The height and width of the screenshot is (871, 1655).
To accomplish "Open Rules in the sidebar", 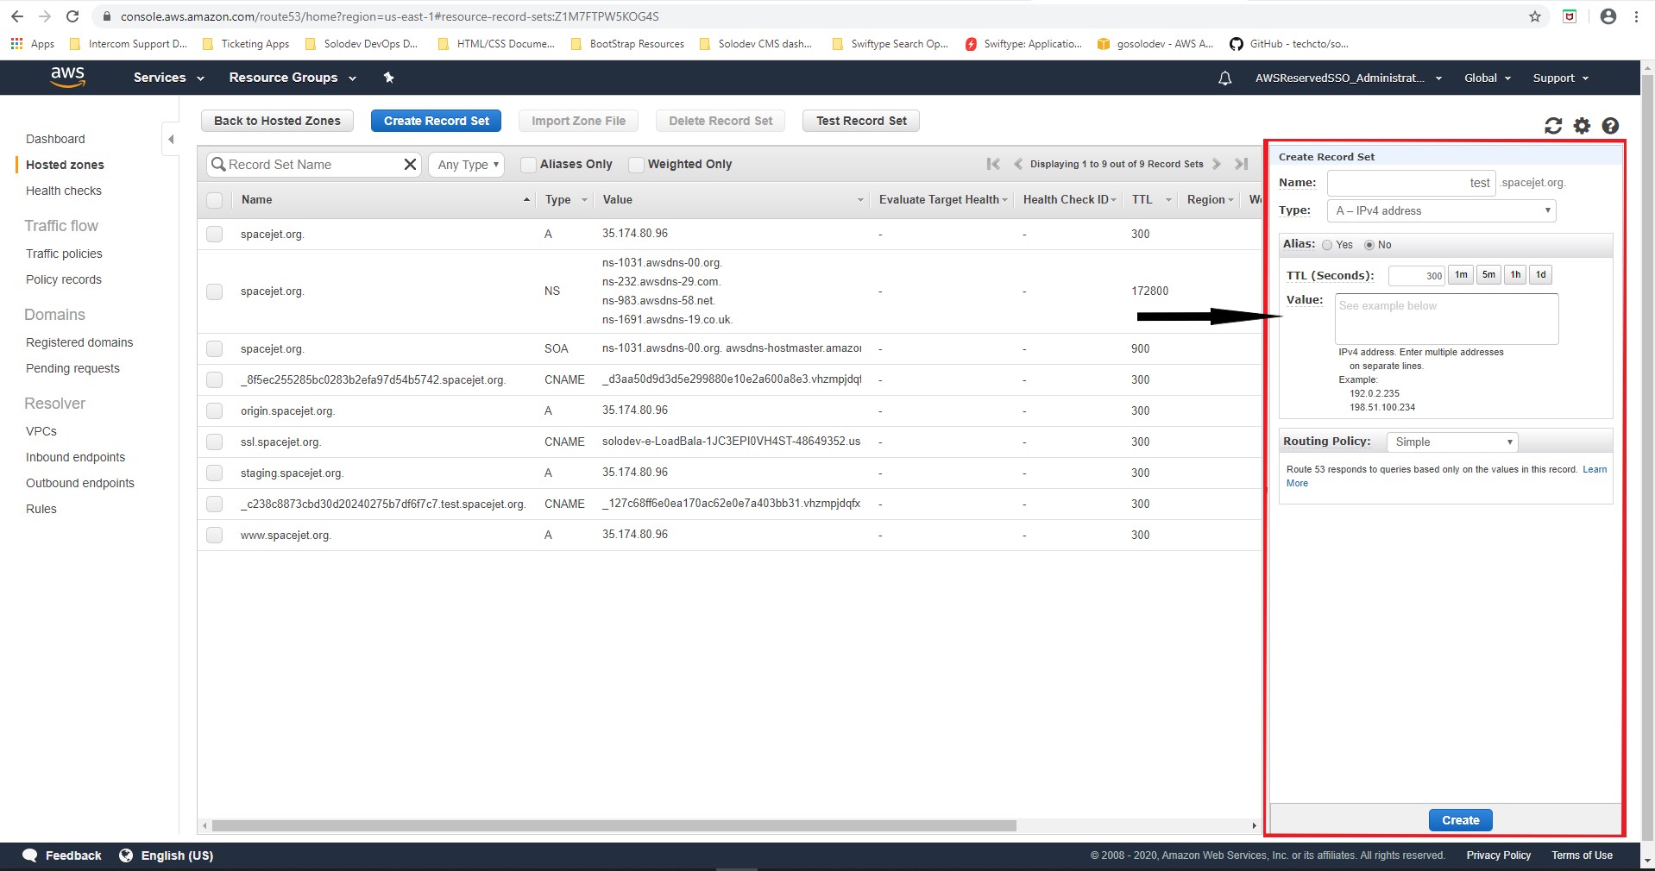I will pyautogui.click(x=41, y=509).
